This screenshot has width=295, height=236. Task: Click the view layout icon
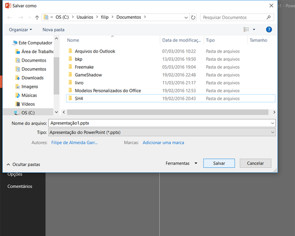246,29
